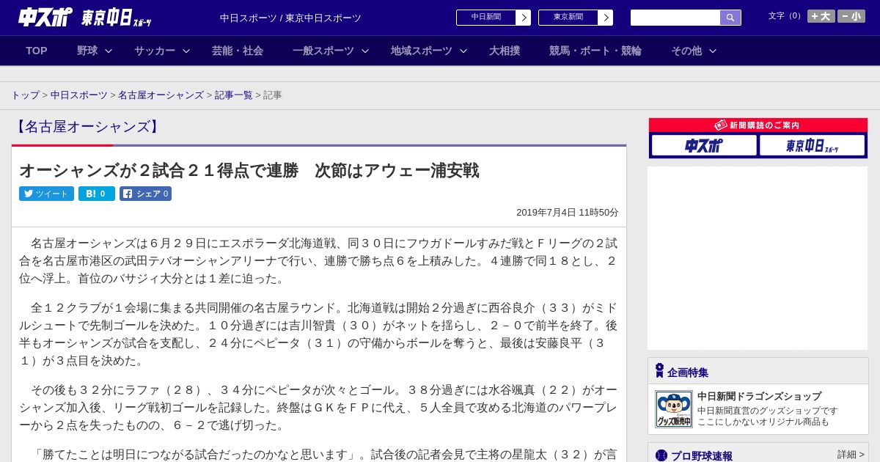Expand 一般スポーツ dropdown chevron

[x=365, y=51]
